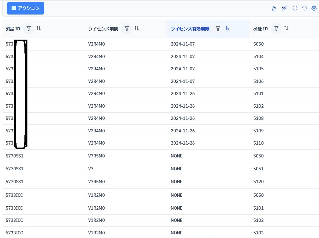The width and height of the screenshot is (319, 238).
Task: Select feature ID 5106 cell
Action: pyautogui.click(x=258, y=81)
